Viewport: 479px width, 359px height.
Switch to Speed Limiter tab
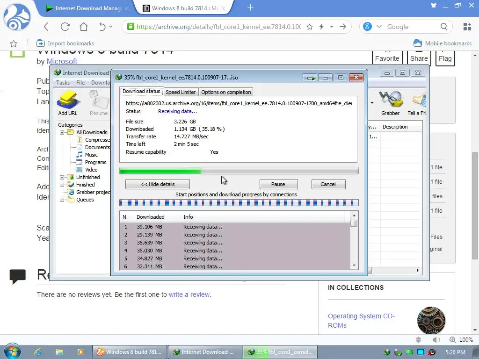[181, 92]
